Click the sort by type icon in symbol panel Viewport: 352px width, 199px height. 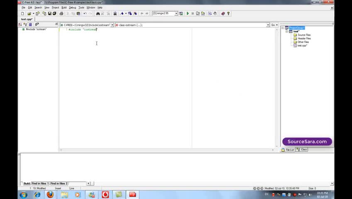25,24
